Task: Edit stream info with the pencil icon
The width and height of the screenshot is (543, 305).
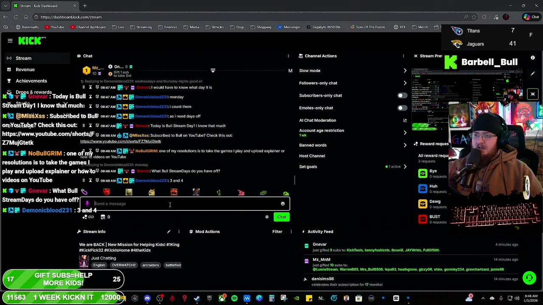Action: pyautogui.click(x=169, y=232)
